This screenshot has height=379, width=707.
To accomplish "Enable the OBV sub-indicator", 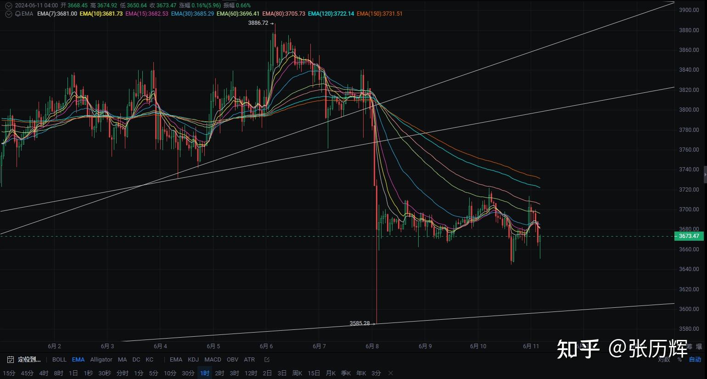I will click(232, 360).
